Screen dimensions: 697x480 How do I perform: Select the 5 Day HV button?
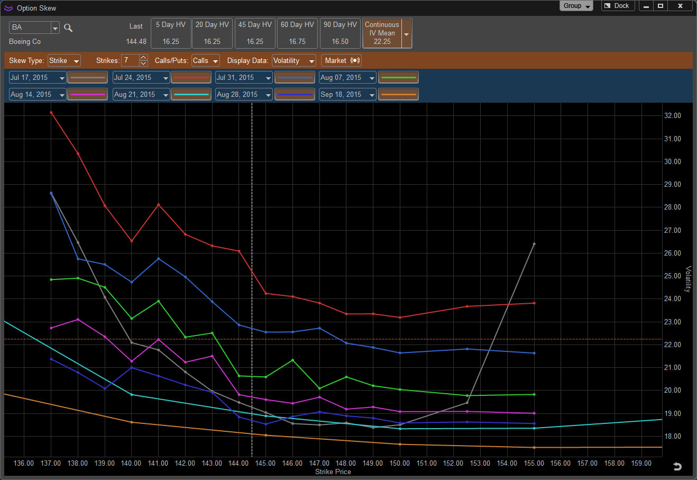point(170,33)
